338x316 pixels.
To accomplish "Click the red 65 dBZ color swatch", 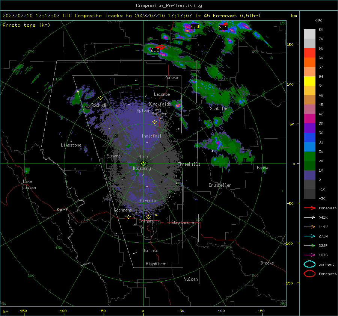I will click(309, 53).
